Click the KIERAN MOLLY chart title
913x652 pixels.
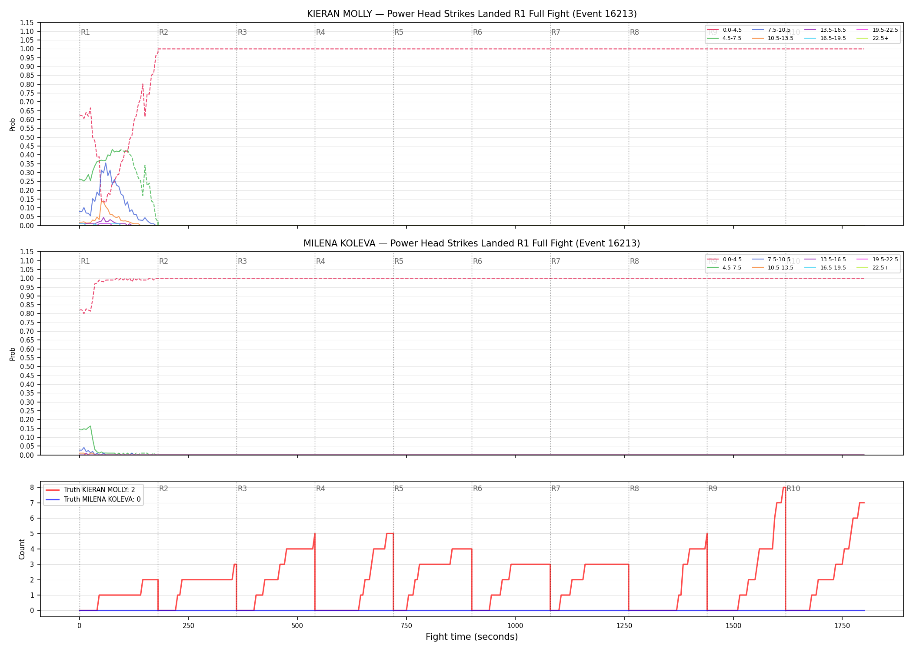pos(472,14)
